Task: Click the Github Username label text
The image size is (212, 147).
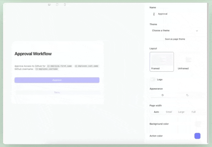Action: pyautogui.click(x=24, y=69)
